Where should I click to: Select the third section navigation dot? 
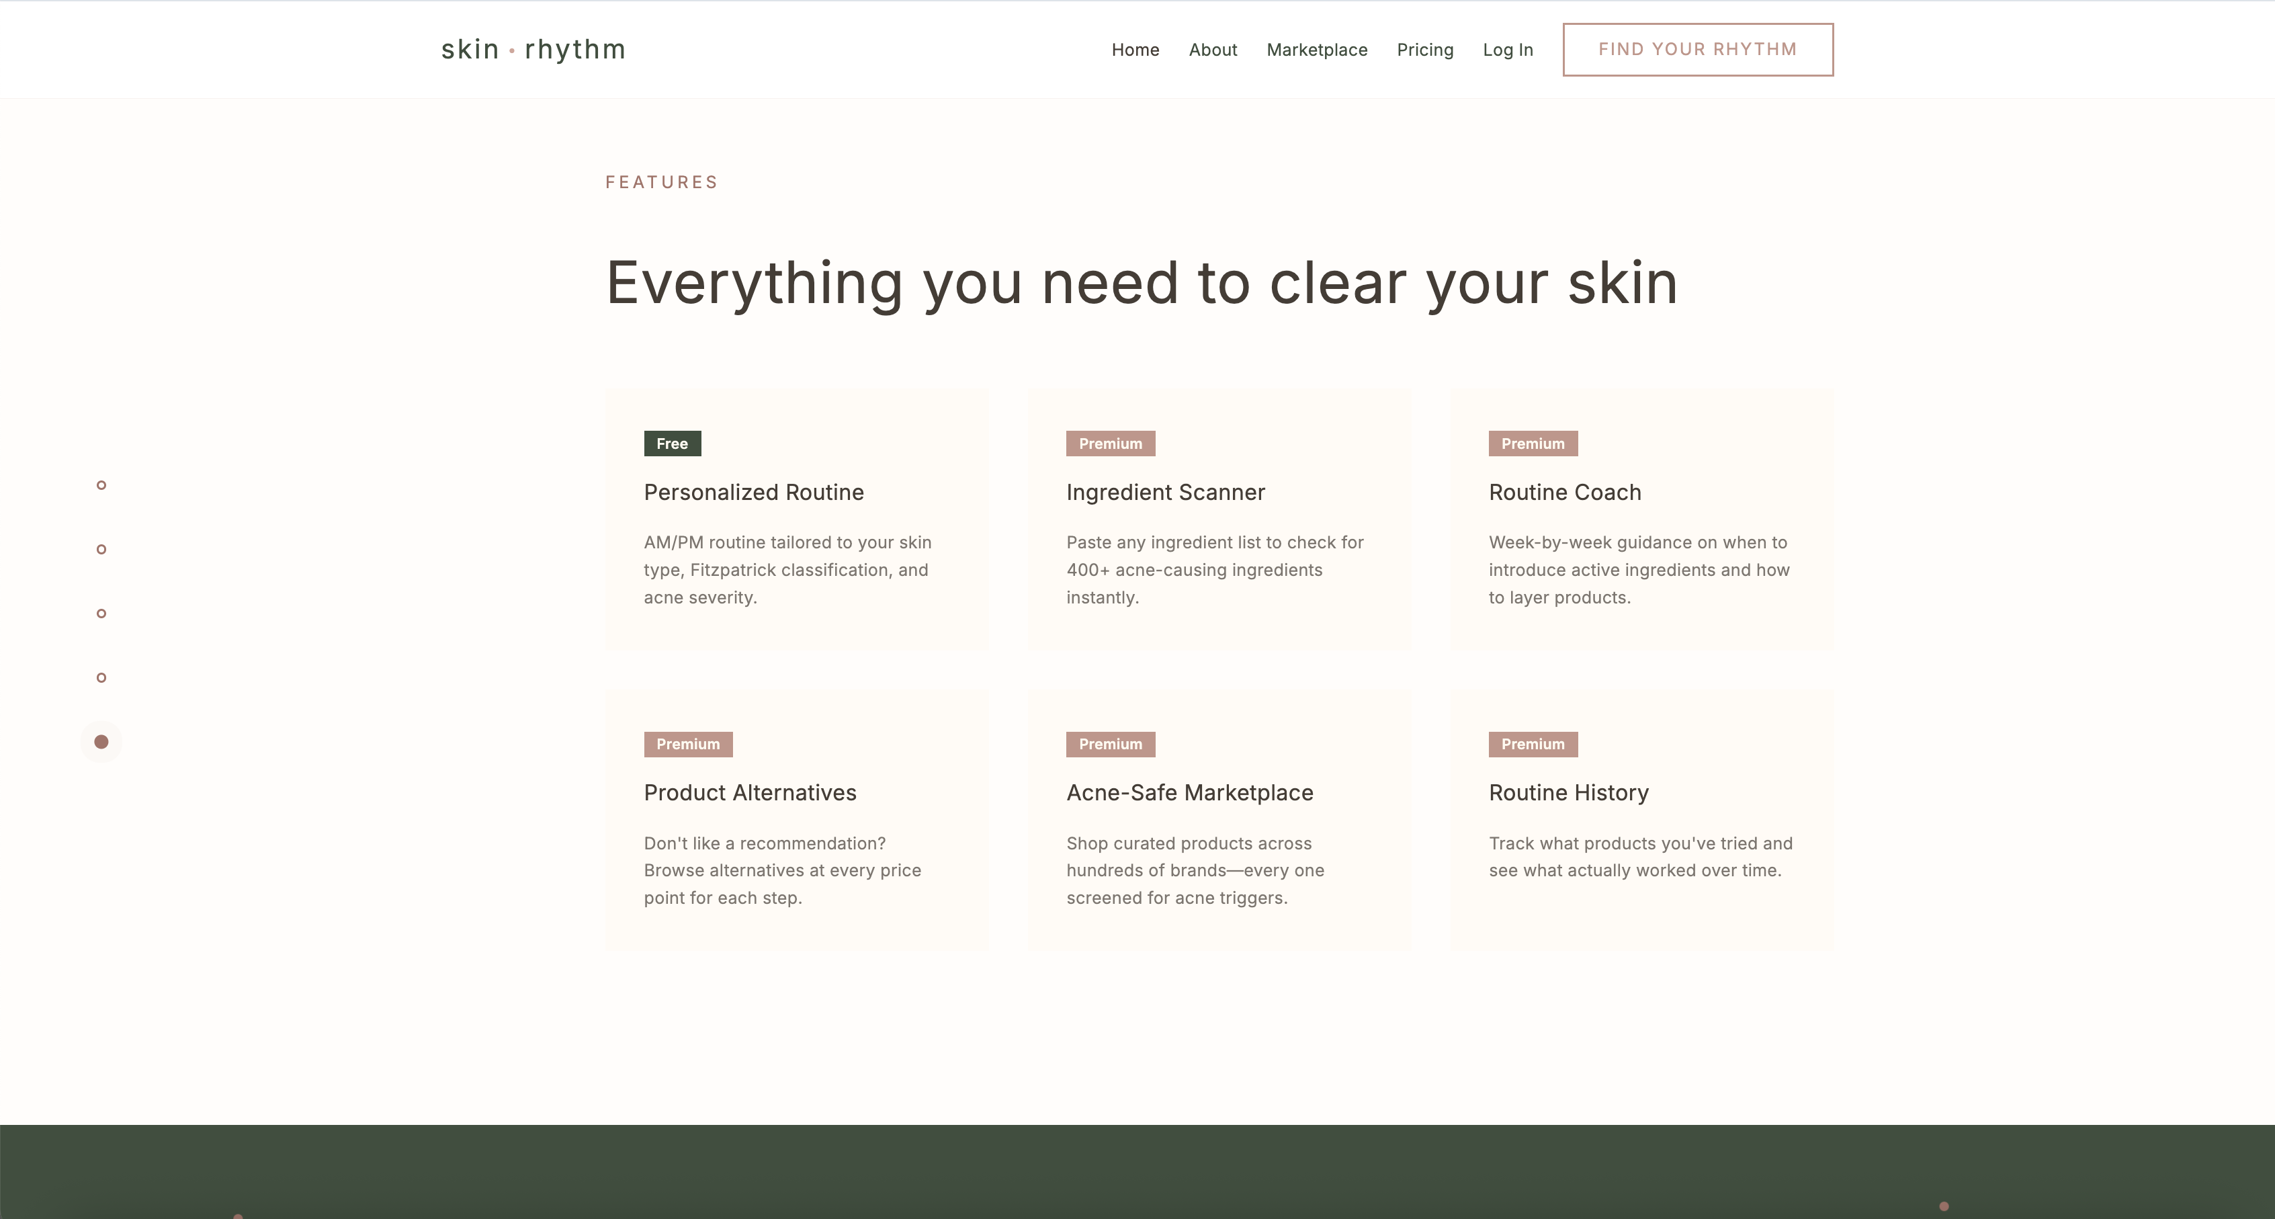(x=101, y=613)
